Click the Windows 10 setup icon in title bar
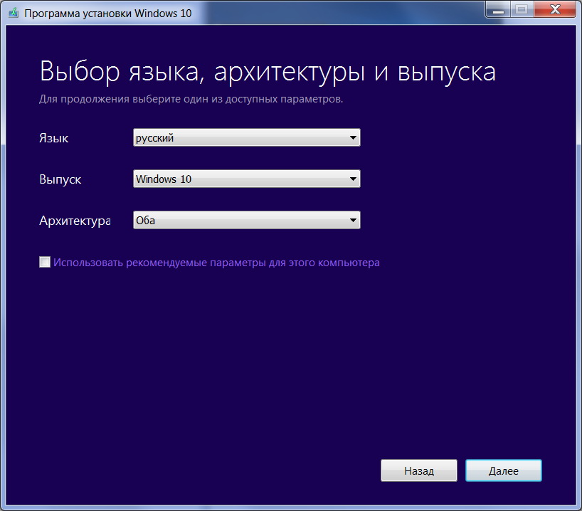The height and width of the screenshot is (511, 582). click(14, 13)
